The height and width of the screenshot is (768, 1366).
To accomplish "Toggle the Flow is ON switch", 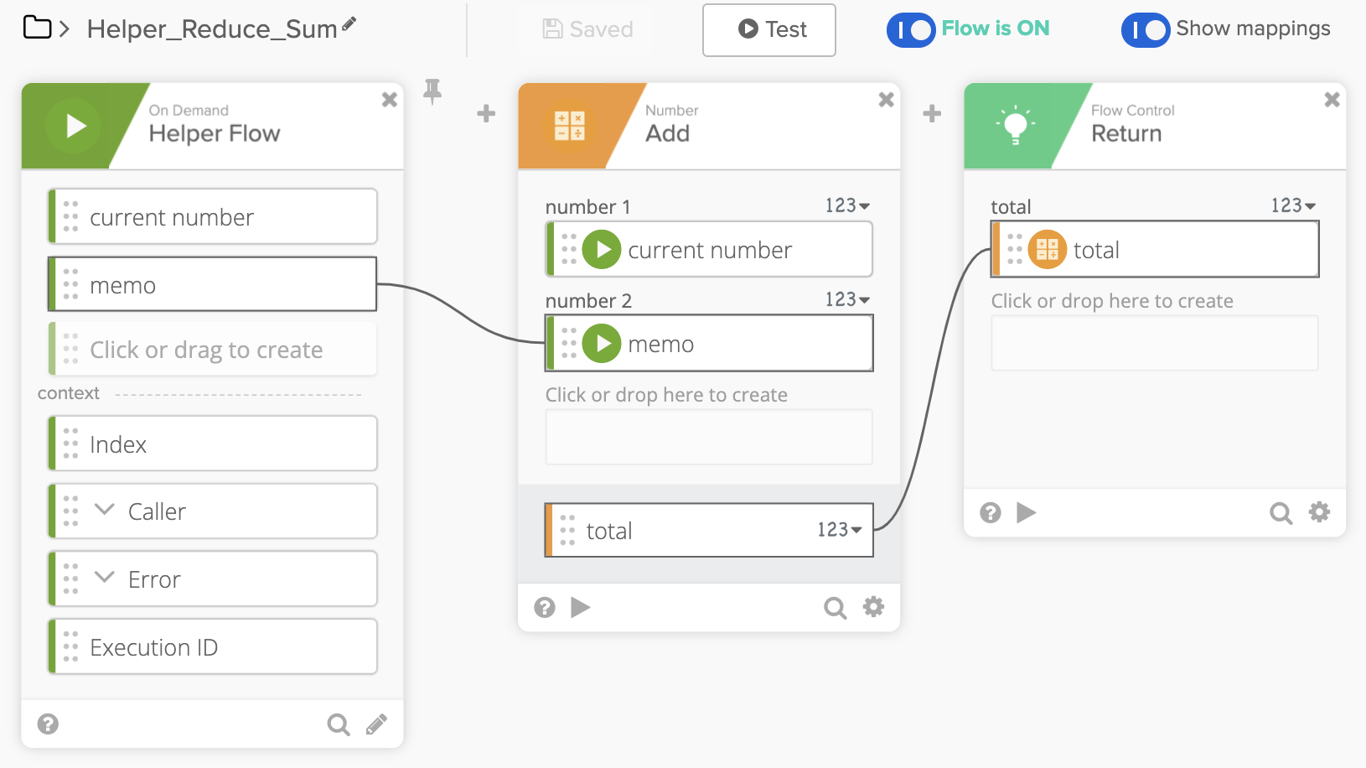I will pyautogui.click(x=911, y=30).
